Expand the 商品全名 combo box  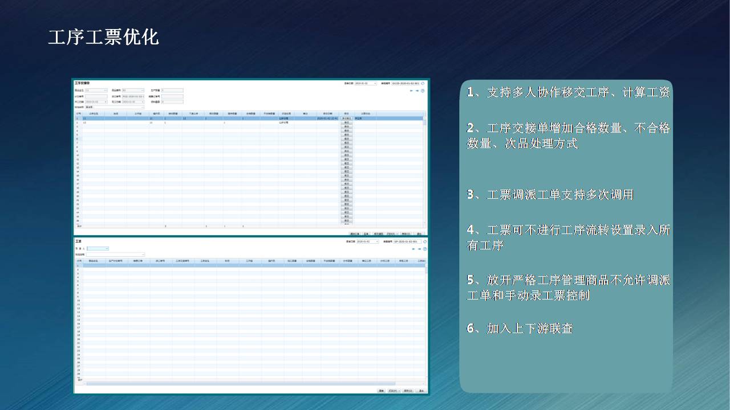(x=106, y=90)
